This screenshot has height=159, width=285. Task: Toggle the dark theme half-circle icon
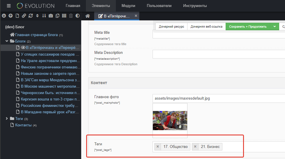(77, 16)
